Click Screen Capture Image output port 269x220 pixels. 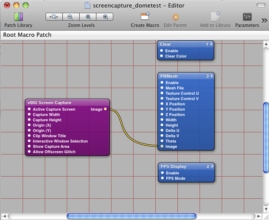point(105,109)
